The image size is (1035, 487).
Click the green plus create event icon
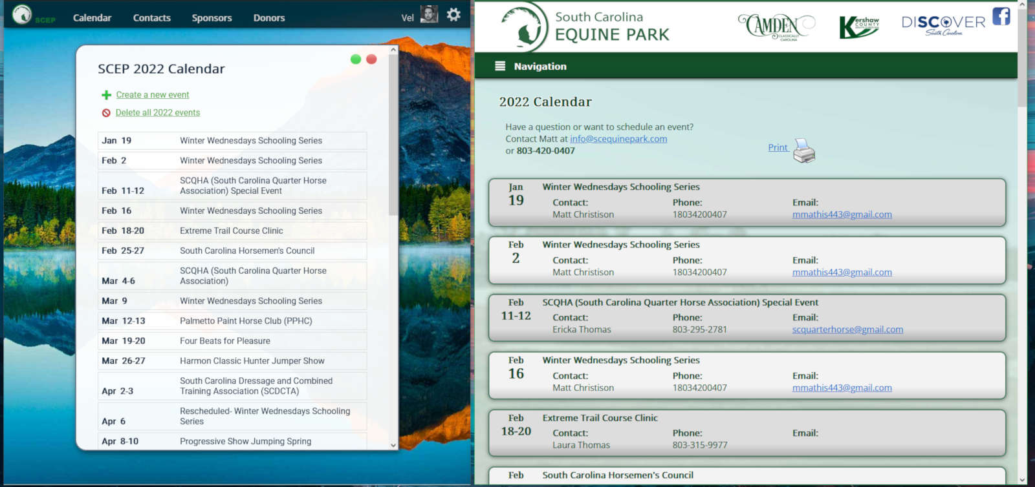click(106, 95)
